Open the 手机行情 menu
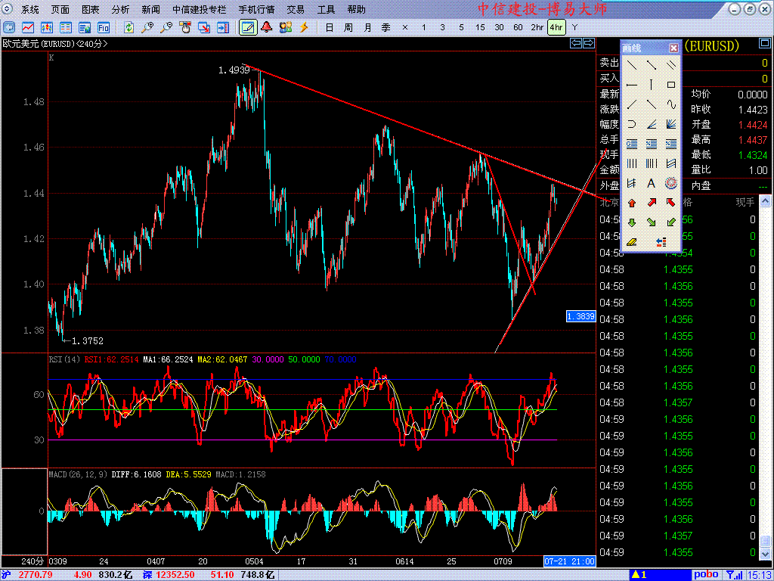This screenshot has height=581, width=774. coord(257,9)
